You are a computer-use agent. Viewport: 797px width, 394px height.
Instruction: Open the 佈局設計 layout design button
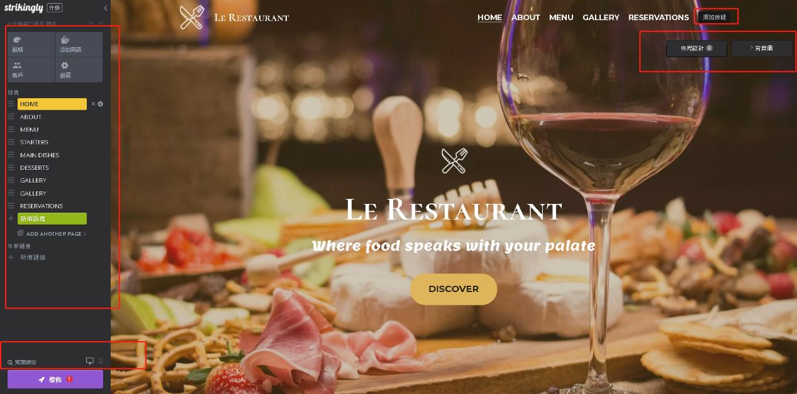(696, 48)
